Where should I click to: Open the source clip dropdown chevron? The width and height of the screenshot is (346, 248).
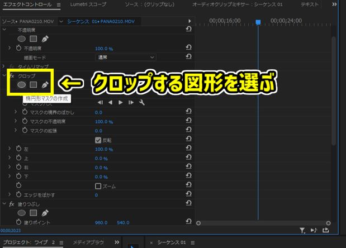pyautogui.click(x=61, y=21)
